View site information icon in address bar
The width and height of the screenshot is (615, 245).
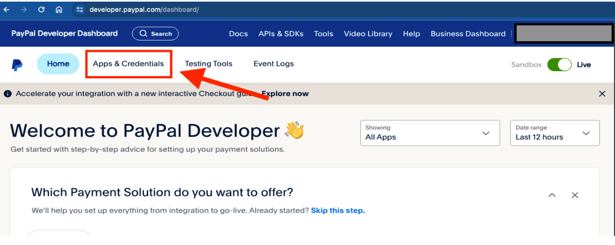pos(79,10)
